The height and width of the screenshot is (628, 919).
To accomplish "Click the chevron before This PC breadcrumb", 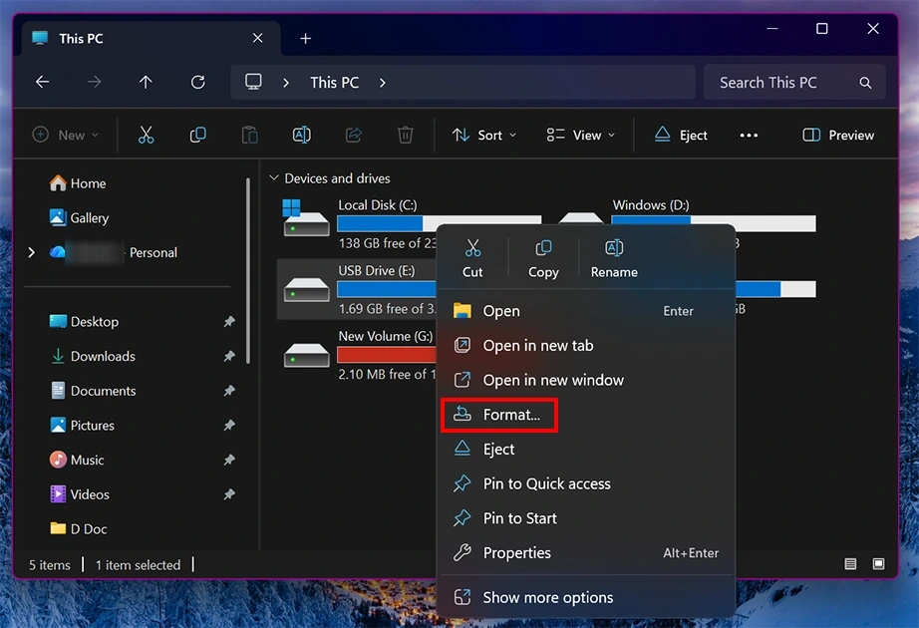I will pos(285,83).
